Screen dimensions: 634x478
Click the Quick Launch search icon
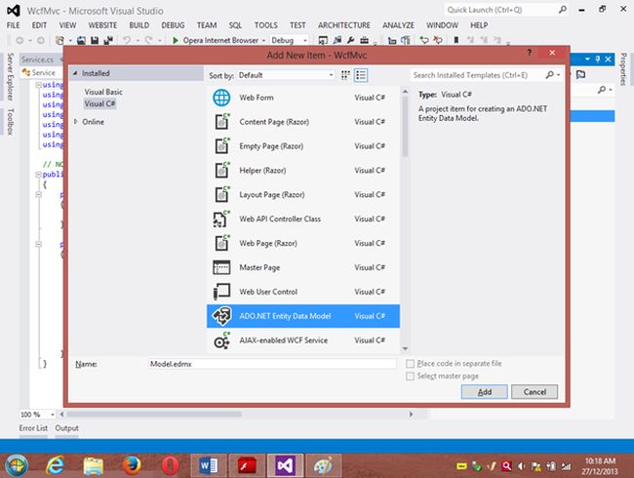point(562,10)
